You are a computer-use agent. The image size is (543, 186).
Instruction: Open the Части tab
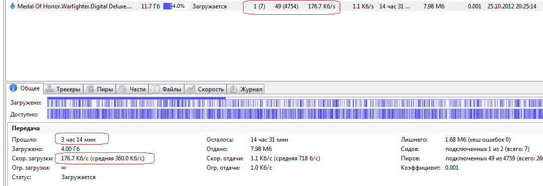click(x=133, y=89)
